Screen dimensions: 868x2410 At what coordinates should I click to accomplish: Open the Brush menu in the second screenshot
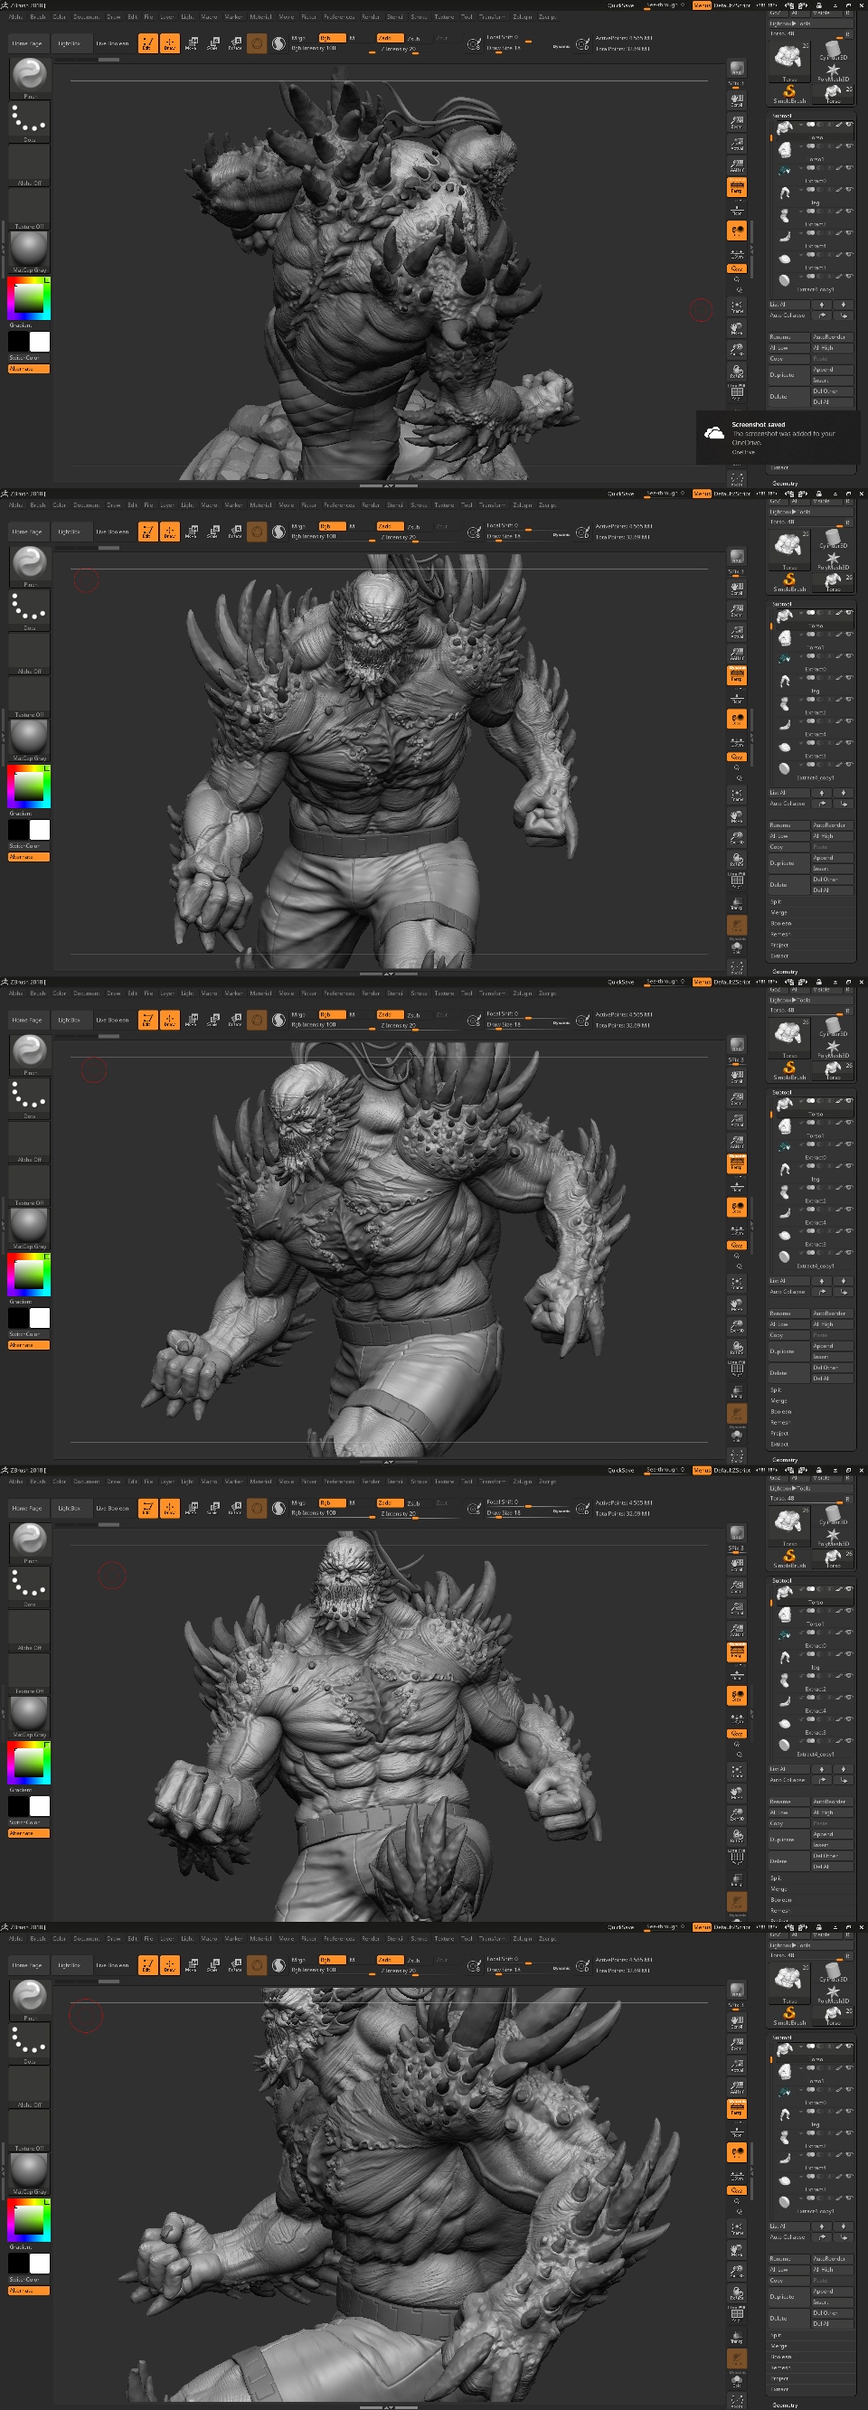[37, 505]
